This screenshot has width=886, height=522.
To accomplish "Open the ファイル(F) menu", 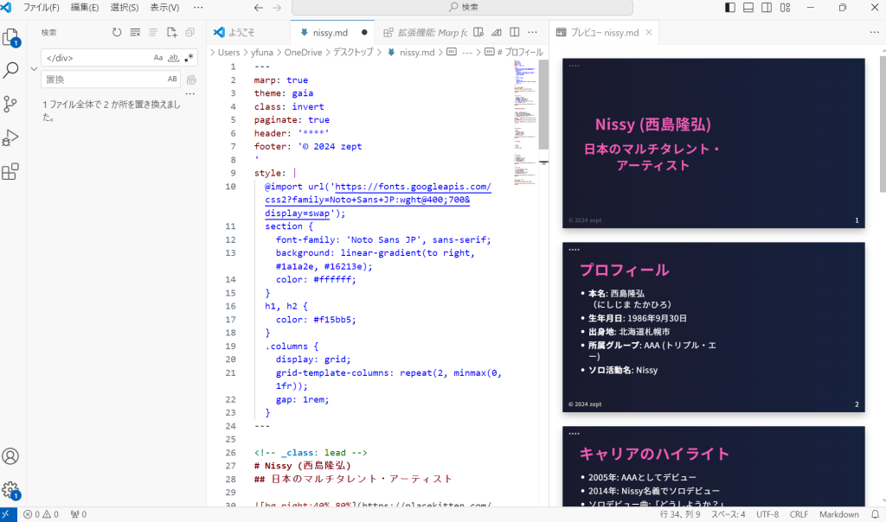I will tap(42, 8).
